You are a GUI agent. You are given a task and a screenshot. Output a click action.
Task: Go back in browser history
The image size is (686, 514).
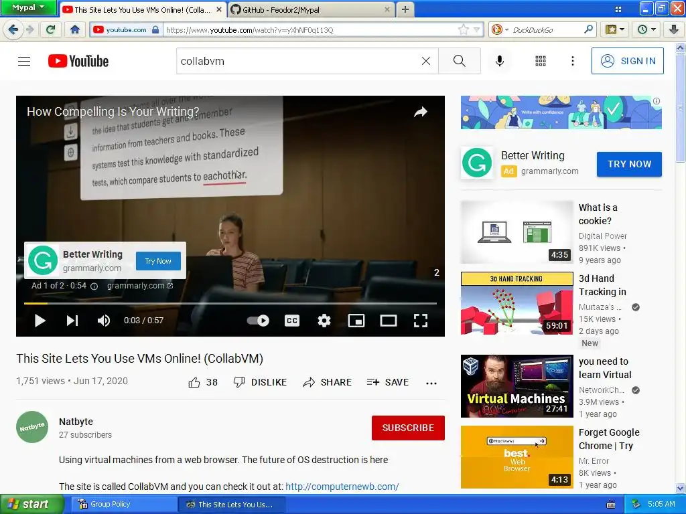click(13, 29)
